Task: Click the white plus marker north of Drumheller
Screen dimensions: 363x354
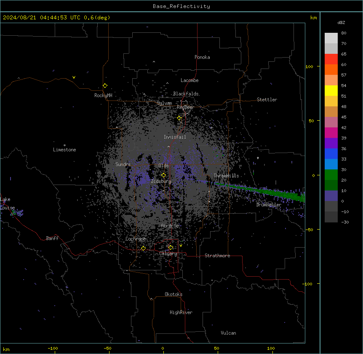Action: pos(258,158)
